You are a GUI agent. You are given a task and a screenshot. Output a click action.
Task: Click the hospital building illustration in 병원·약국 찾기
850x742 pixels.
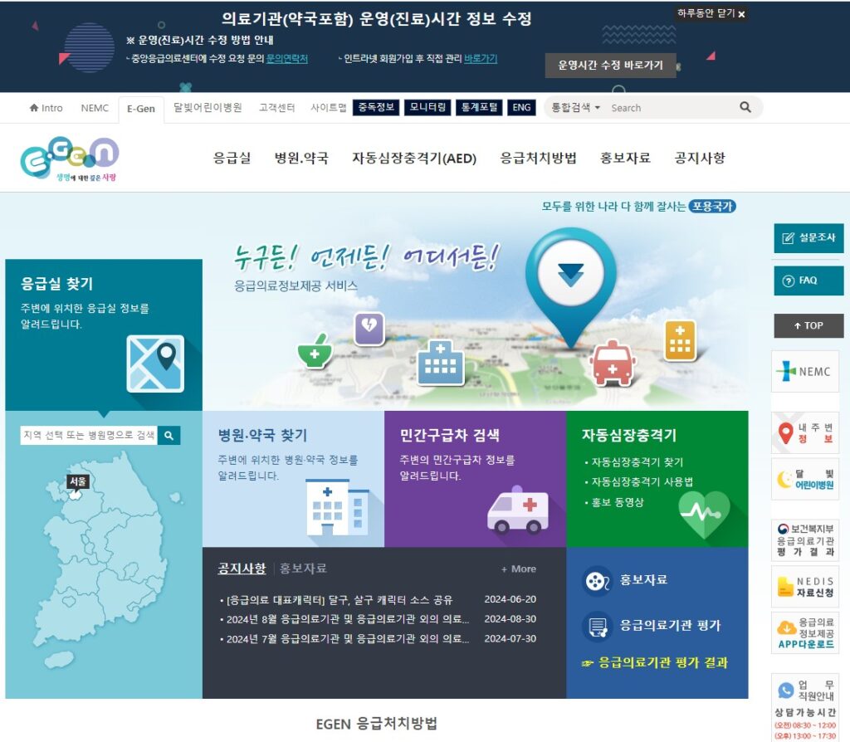[x=337, y=508]
